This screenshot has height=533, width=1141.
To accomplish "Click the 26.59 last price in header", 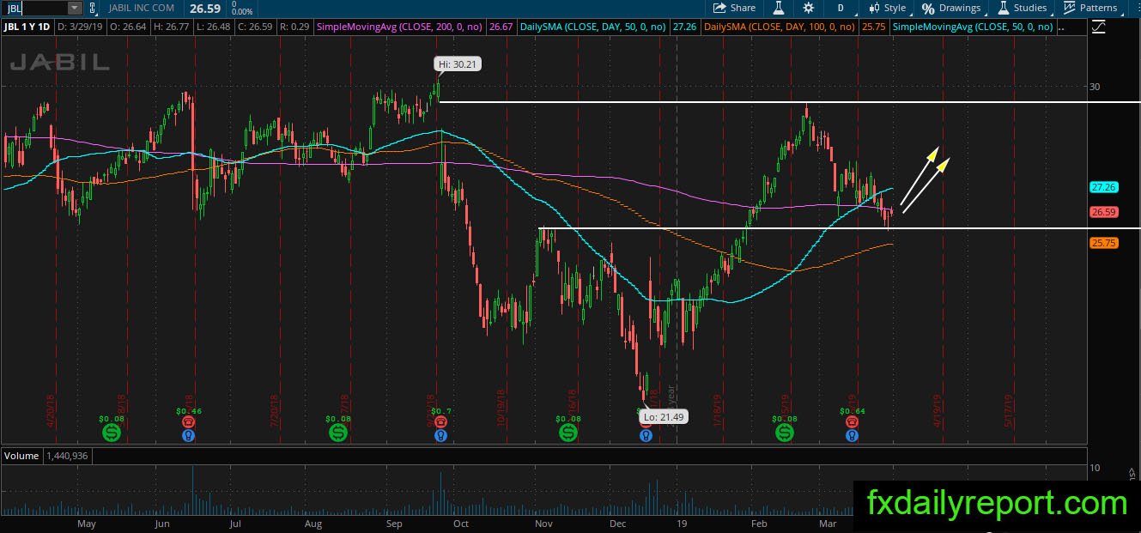I will click(x=205, y=8).
